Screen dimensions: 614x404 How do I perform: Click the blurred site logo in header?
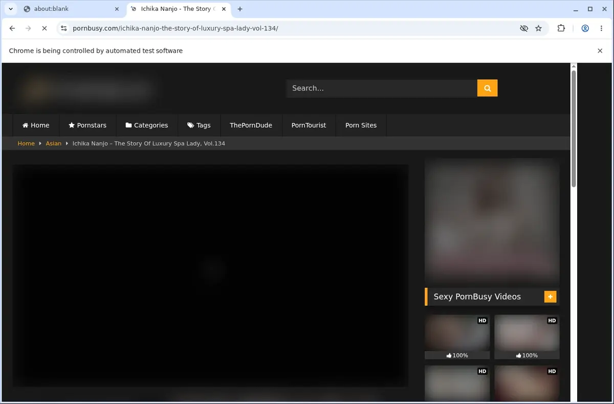coord(87,89)
